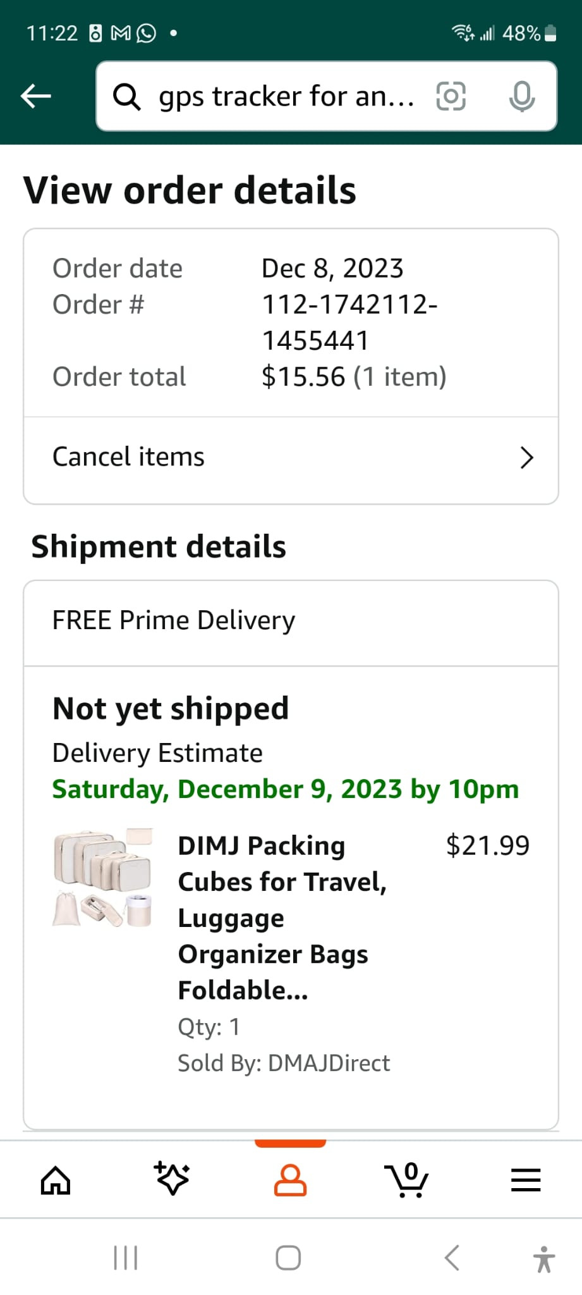
Task: Open the AI sparkle assistant tab
Action: 172,1179
